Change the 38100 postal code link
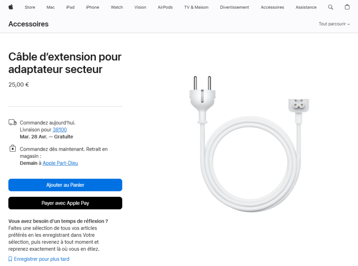 (x=59, y=130)
